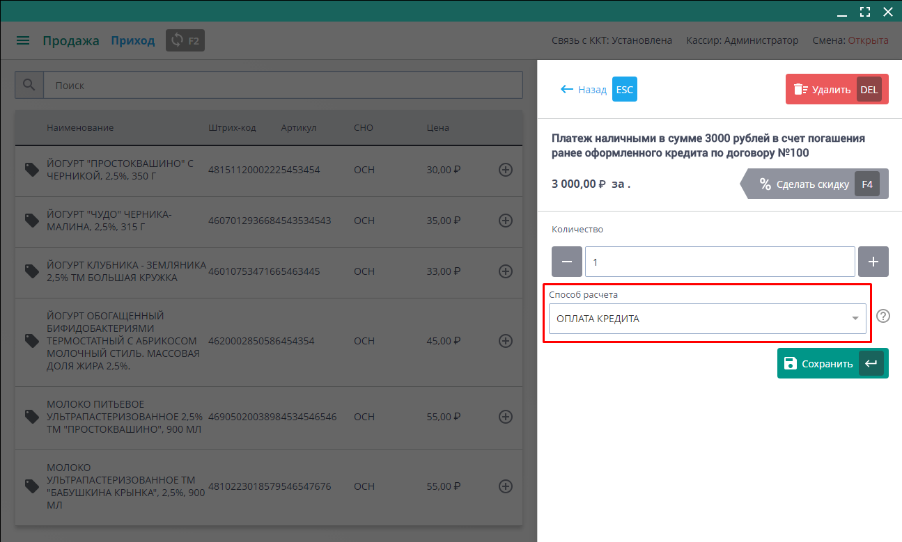Select ЙОГУРТ КЛУБНИКА - ЗЕМЛЯНИКА name
This screenshot has height=542, width=902.
(x=127, y=271)
